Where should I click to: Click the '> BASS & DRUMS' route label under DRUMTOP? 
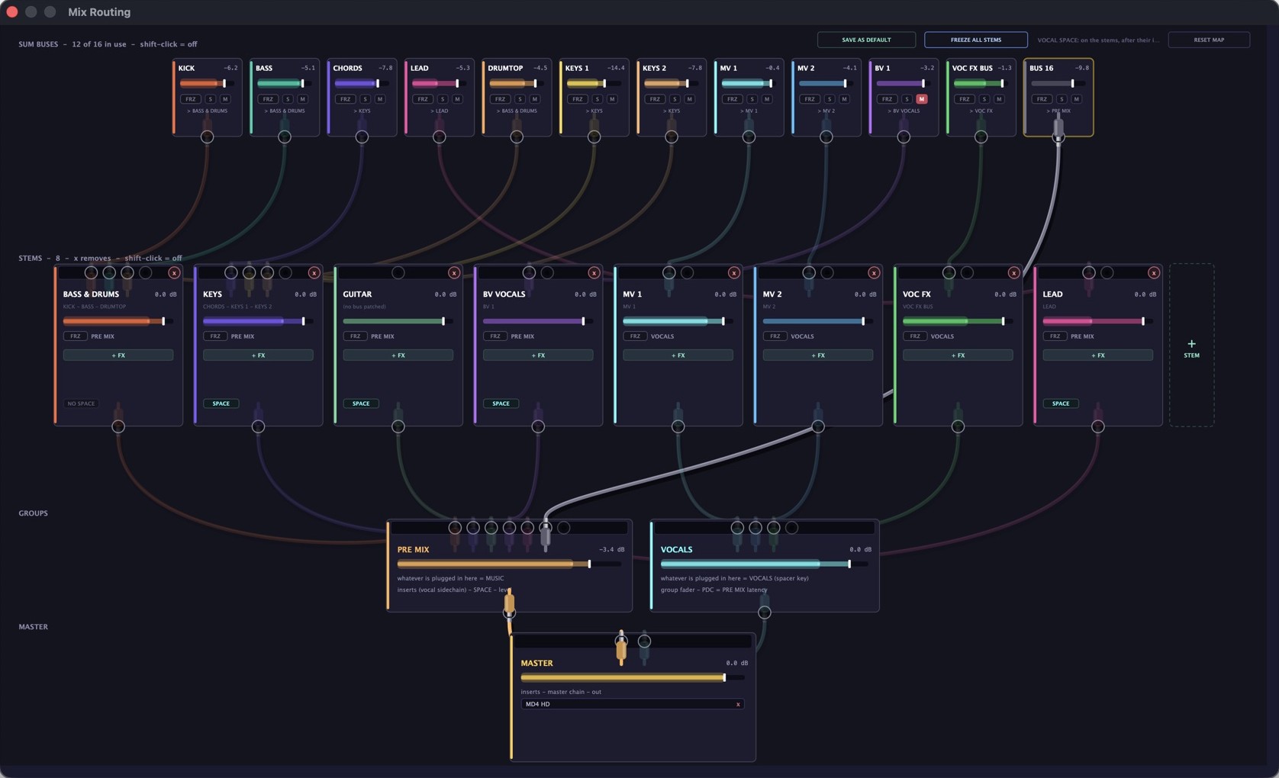517,111
